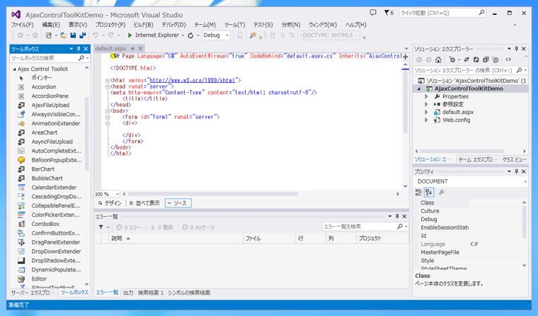
Task: Select CalendarExtender in the toolbox
Action: tap(54, 188)
